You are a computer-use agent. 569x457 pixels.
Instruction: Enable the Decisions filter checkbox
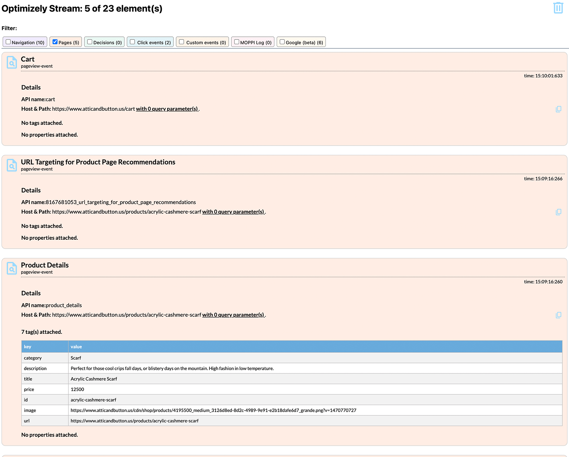click(x=90, y=42)
